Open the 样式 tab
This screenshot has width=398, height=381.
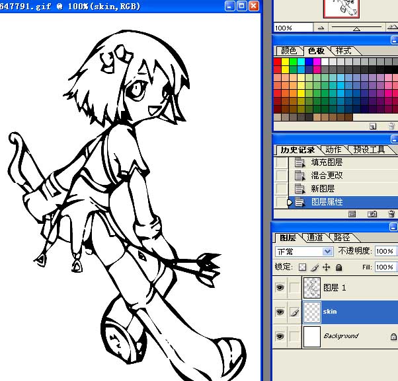[344, 51]
